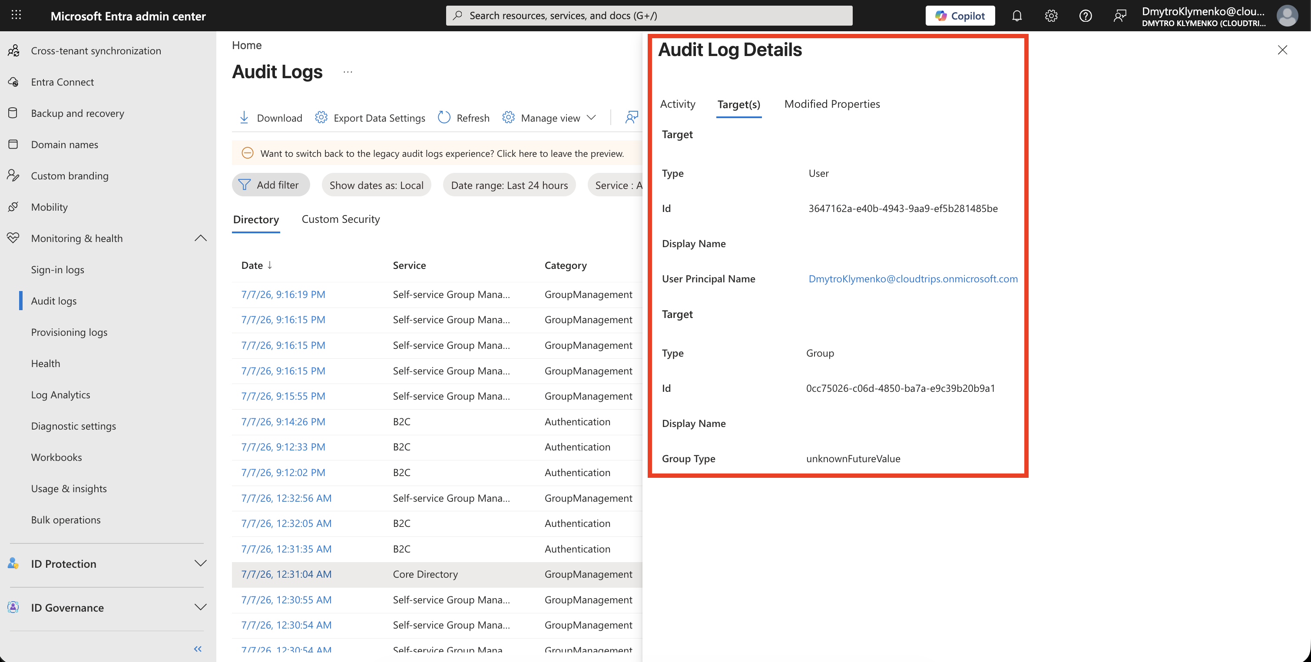Switch to the Custom Security tab
Screen dimensions: 1311x662
(341, 219)
